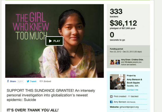Click Amy Benson Facebook 453 friends link
The height and width of the screenshot is (112, 162).
tap(125, 102)
